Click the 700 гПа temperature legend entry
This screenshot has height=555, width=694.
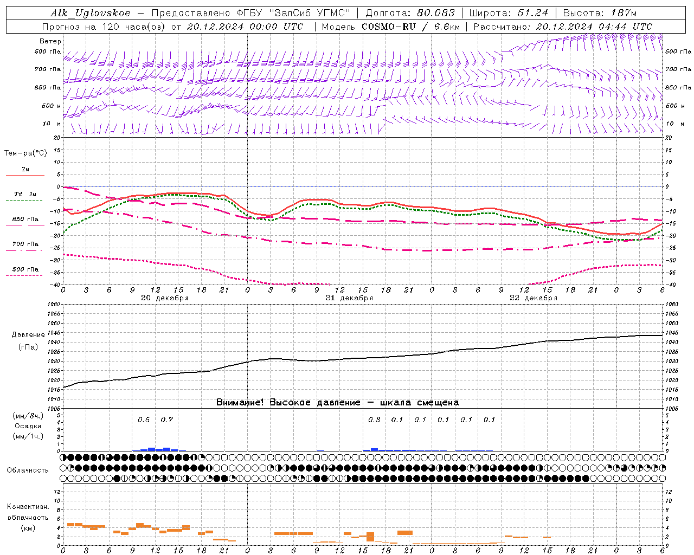[x=25, y=244]
